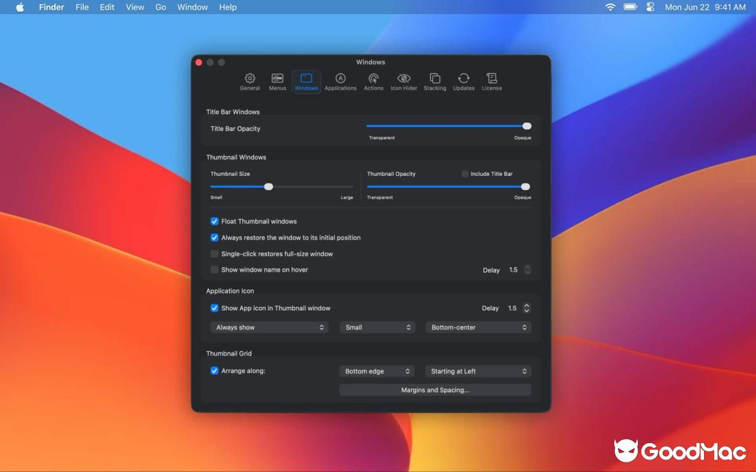This screenshot has height=472, width=756.
Task: Switch to the Menus tab
Action: coord(278,82)
